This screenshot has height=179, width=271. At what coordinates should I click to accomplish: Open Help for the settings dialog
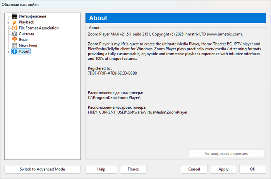[101, 169]
